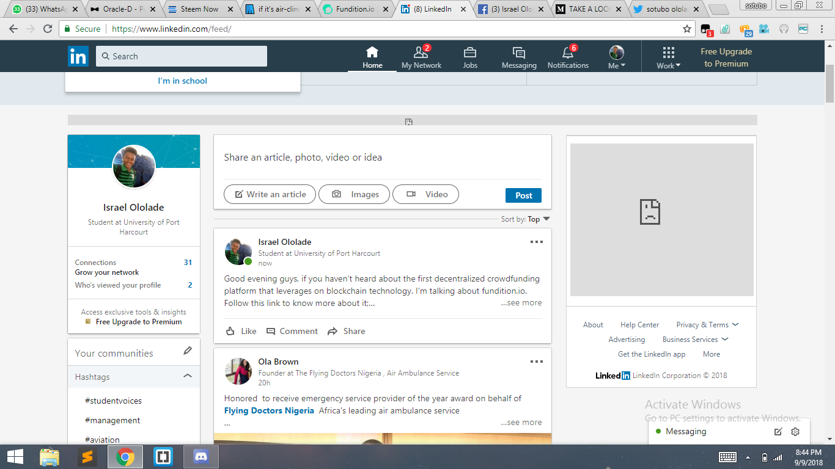Switch to the Fundition.io browser tab

[356, 9]
